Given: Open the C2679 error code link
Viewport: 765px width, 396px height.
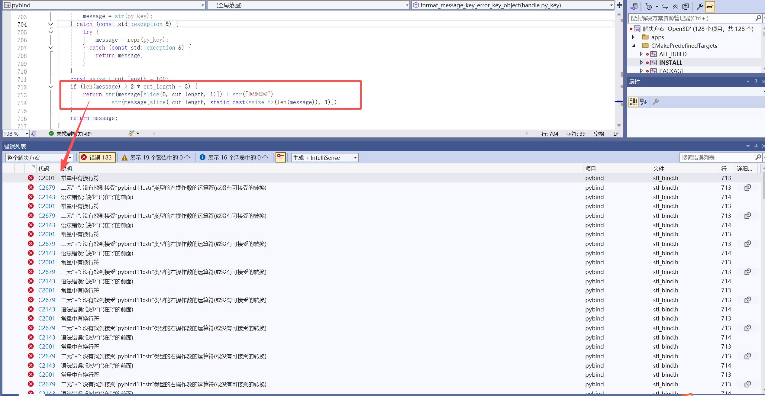Looking at the screenshot, I should (x=47, y=188).
